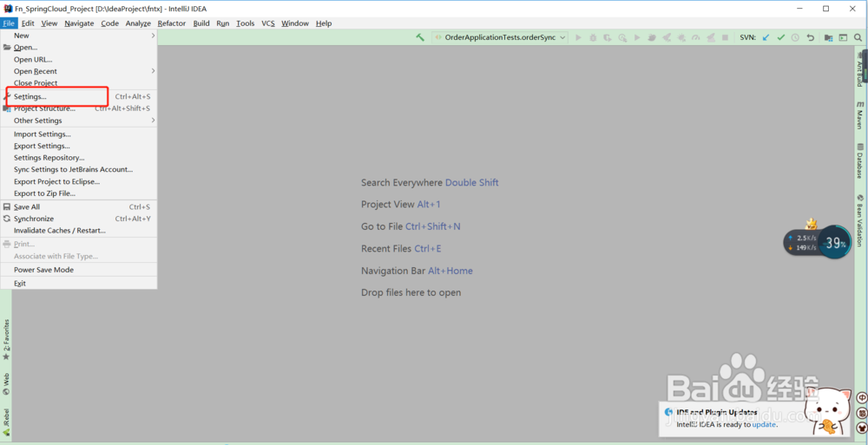Viewport: 868px width, 445px height.
Task: Click the toolbar icon left of the magnifier
Action: pyautogui.click(x=843, y=37)
